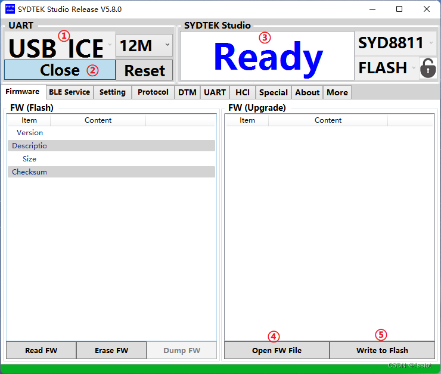The height and width of the screenshot is (374, 441).
Task: Click the Dump FW button
Action: (182, 350)
